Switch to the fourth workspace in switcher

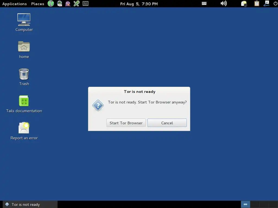273,204
